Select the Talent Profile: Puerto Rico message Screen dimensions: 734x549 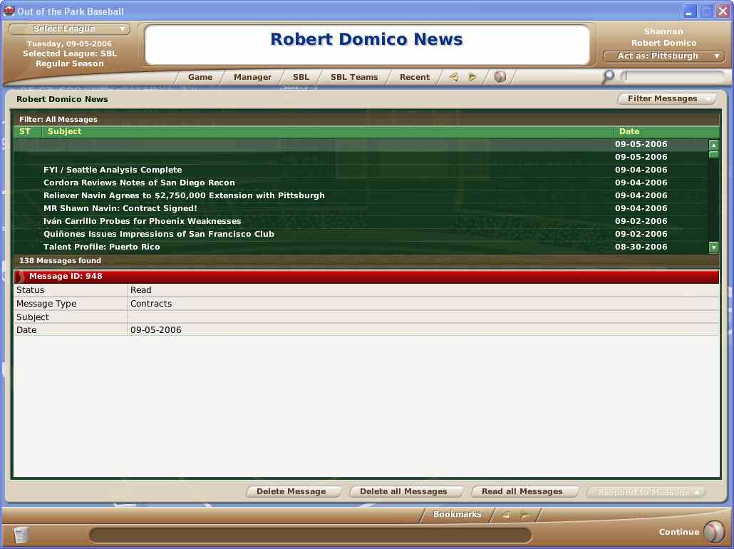[x=102, y=247]
